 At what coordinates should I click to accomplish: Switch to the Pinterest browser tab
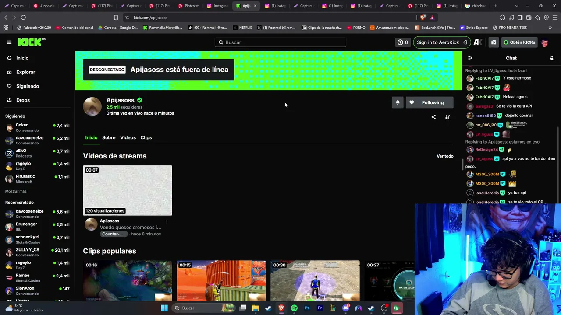point(188,6)
